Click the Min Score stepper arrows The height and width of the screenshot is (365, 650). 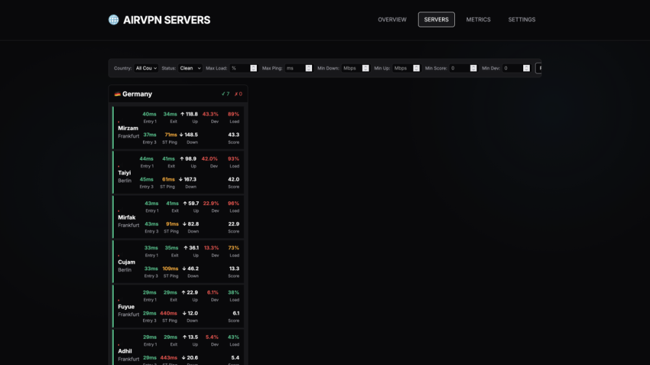click(473, 68)
